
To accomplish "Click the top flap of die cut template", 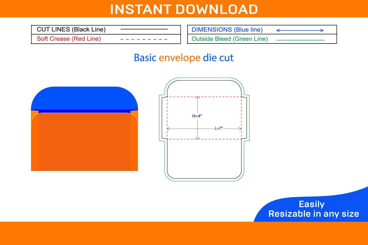I will tap(204, 88).
